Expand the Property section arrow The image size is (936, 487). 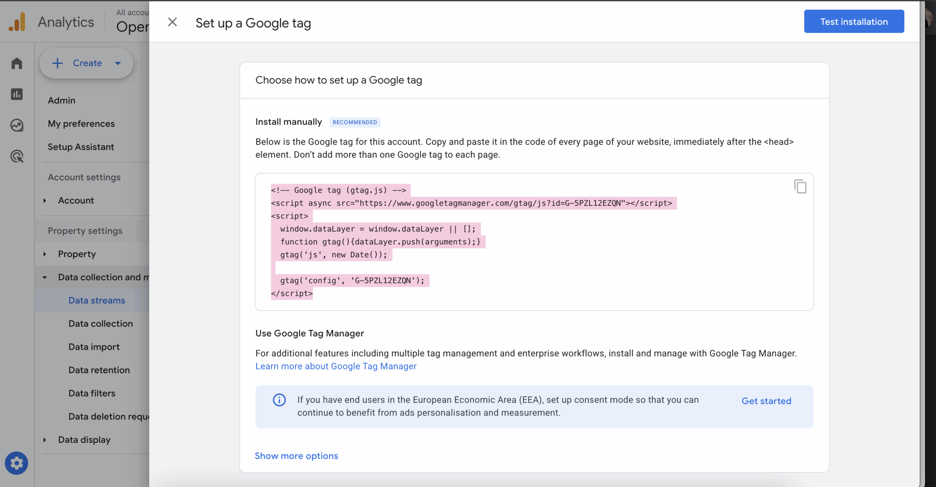[45, 254]
